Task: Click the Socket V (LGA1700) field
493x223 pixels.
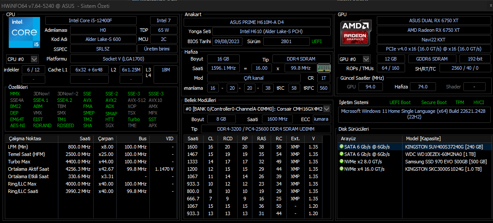Action: [x=124, y=59]
